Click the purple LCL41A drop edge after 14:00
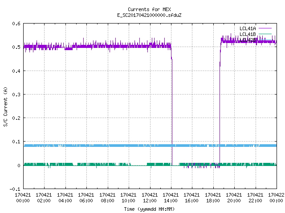Screen dimensions: 285x213 (x=172, y=112)
